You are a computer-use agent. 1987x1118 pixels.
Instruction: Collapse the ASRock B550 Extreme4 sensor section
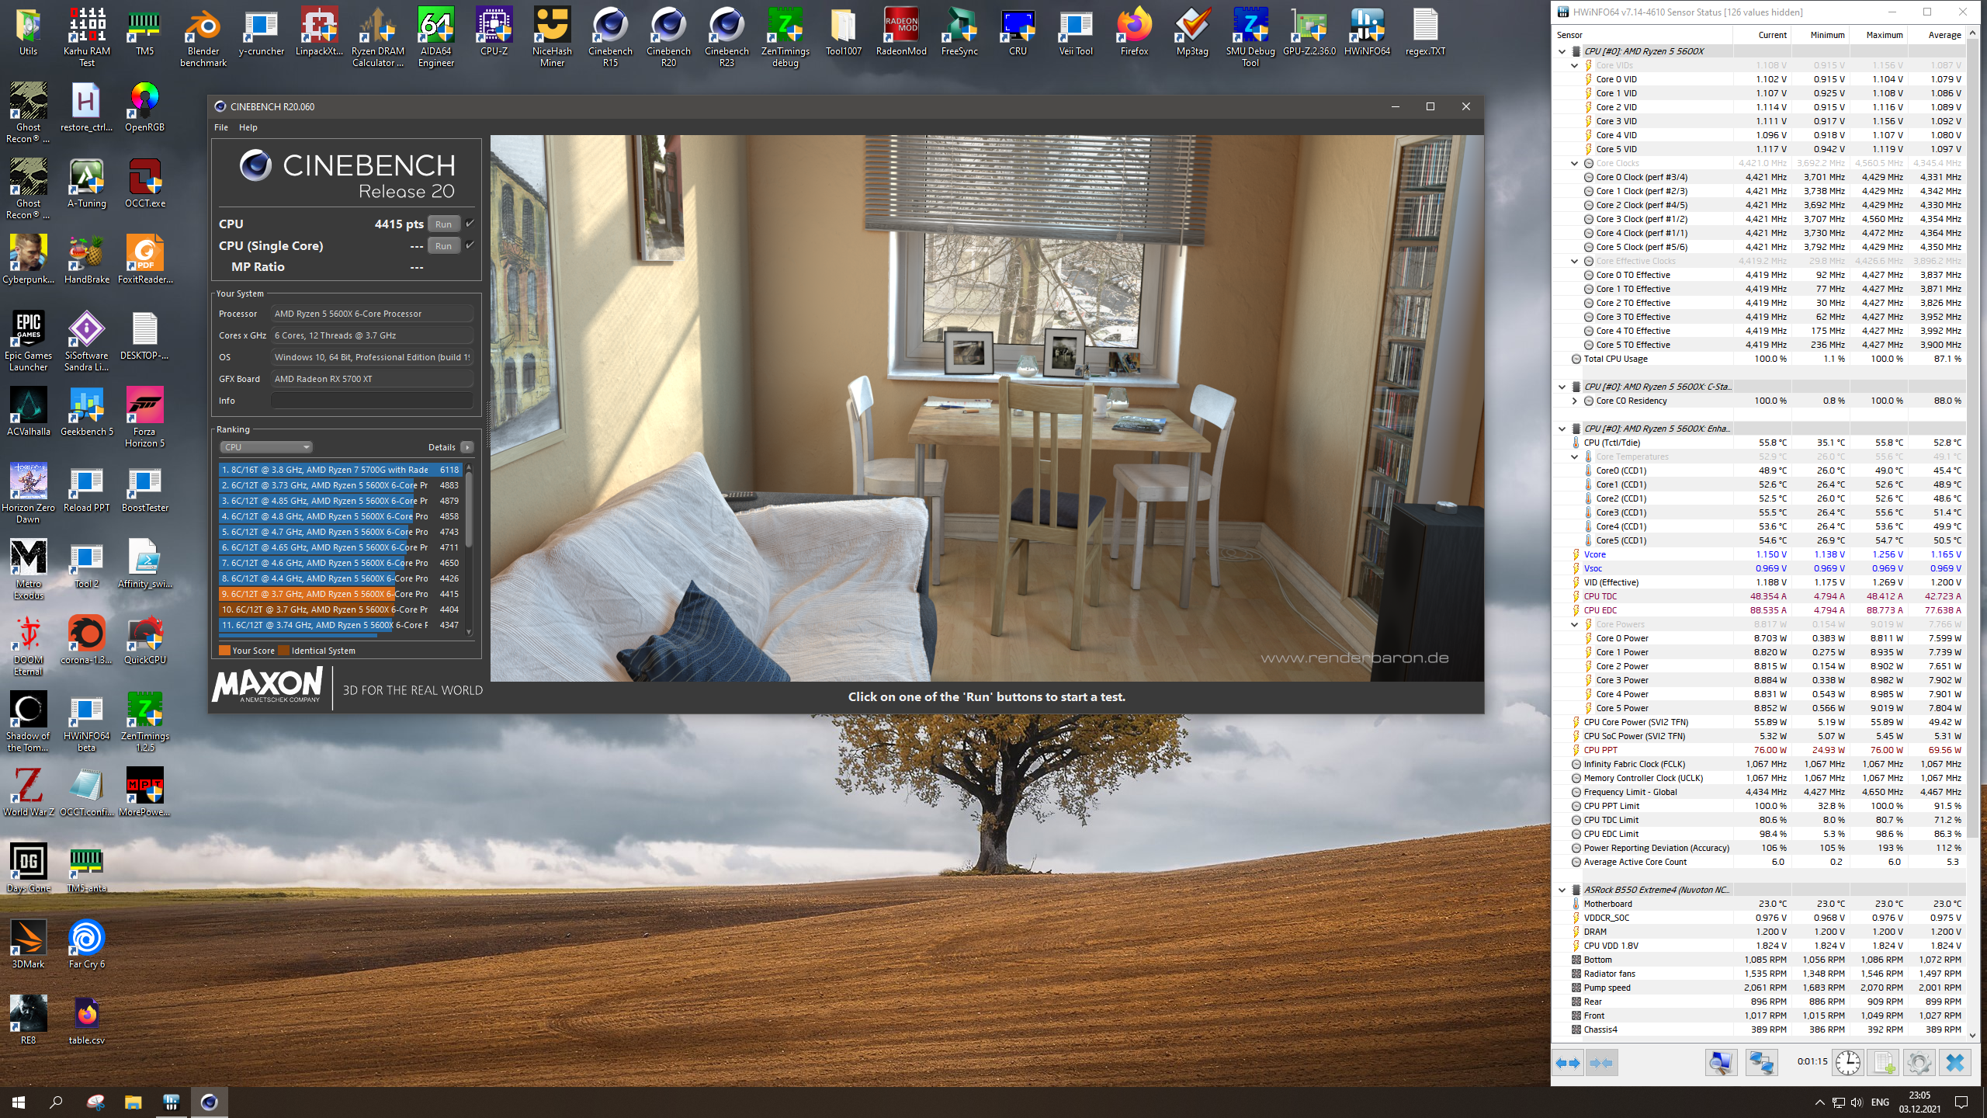(x=1562, y=890)
